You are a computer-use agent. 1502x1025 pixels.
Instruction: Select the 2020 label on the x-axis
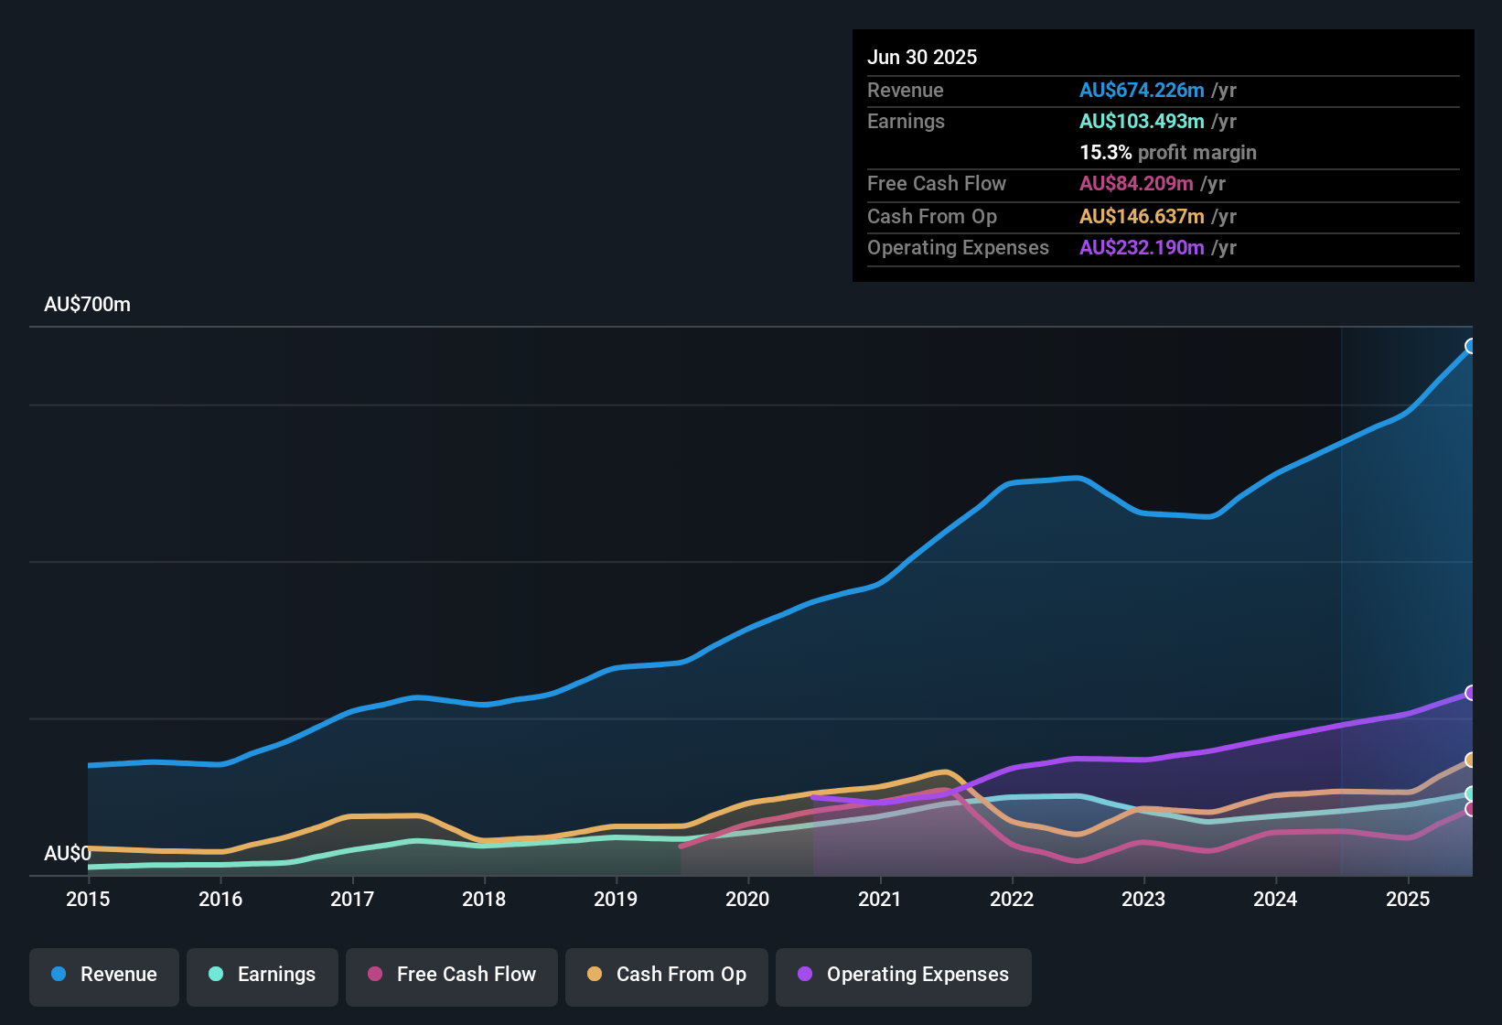coord(748,900)
